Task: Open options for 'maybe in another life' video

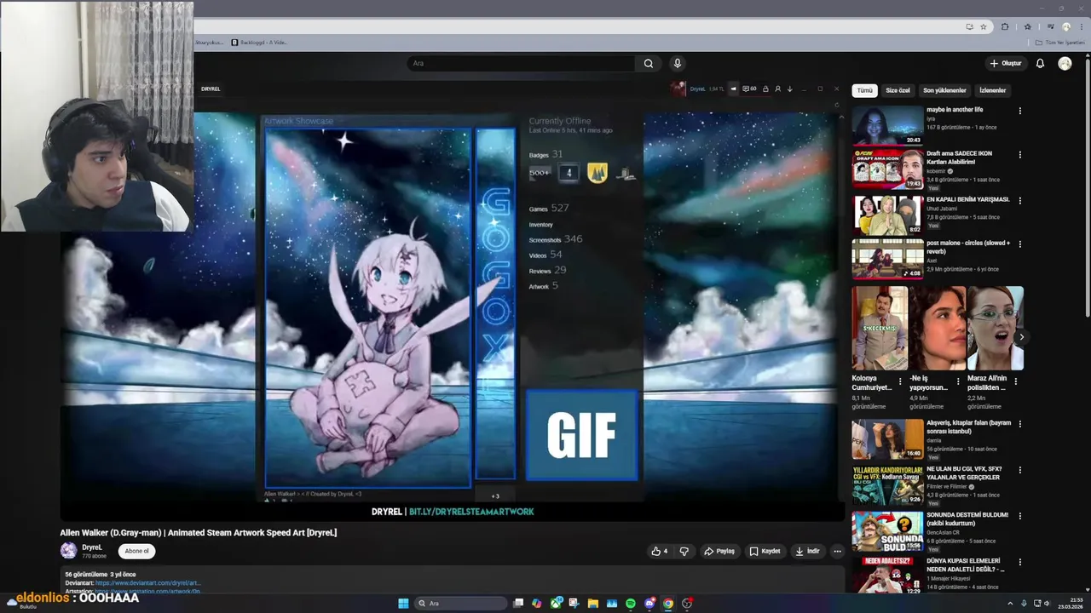Action: [x=1019, y=111]
